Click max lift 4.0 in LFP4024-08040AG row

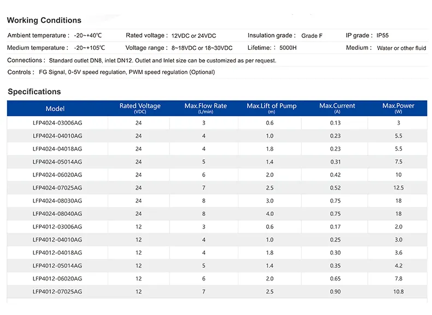(270, 214)
